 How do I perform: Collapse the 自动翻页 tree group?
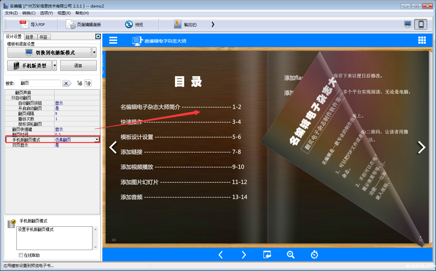(x=13, y=98)
